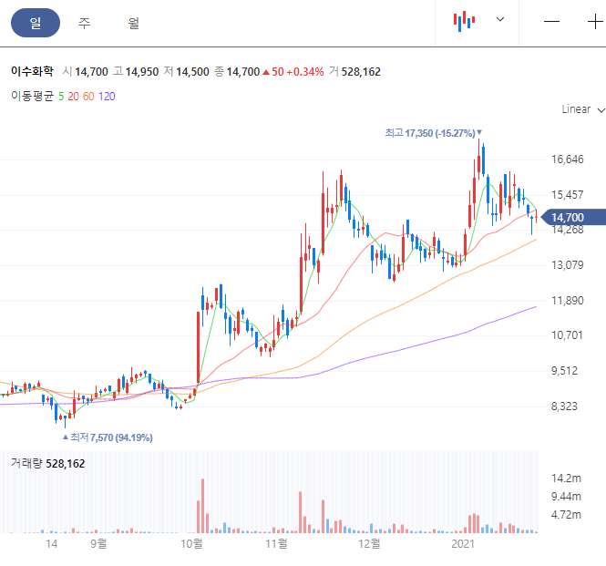
Task: Click the 거래량 528,162 volume label
Action: tap(47, 463)
